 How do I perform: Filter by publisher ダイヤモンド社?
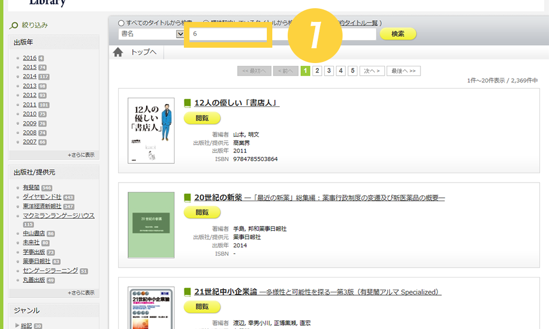point(42,197)
